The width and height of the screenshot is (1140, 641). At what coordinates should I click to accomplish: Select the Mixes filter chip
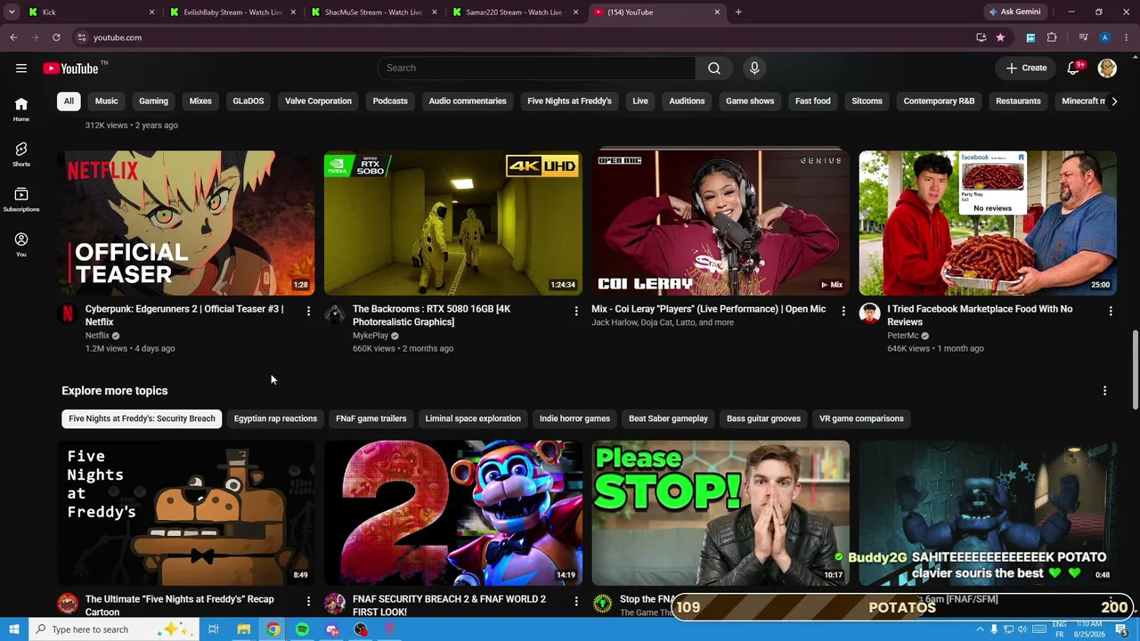pos(200,101)
